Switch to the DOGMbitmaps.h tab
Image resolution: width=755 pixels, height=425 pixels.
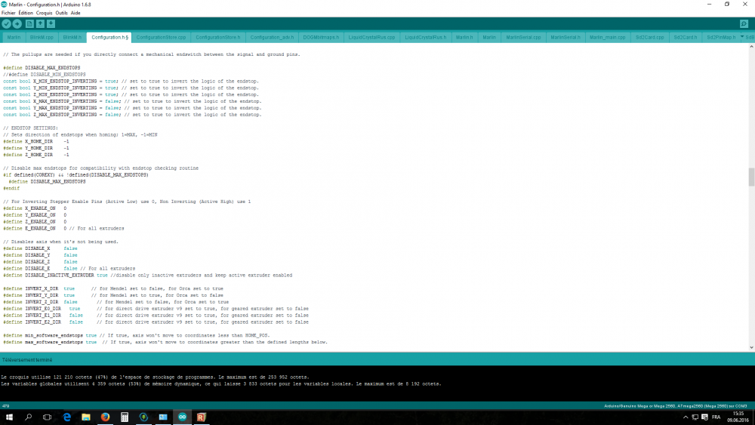321,37
